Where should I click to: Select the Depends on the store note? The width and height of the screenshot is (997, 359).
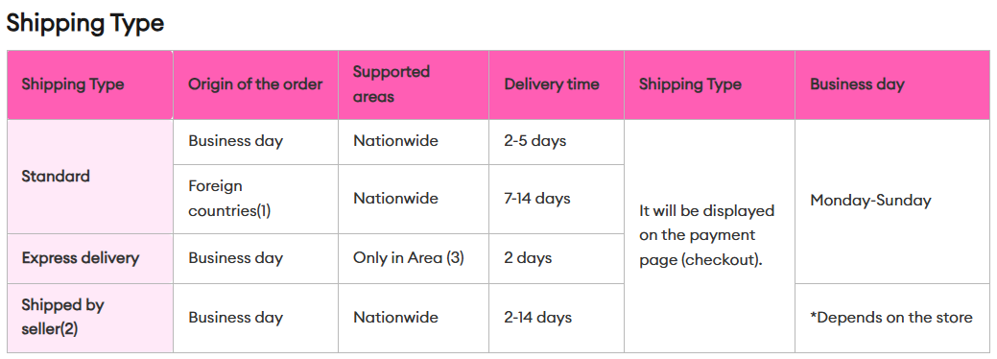pos(891,318)
